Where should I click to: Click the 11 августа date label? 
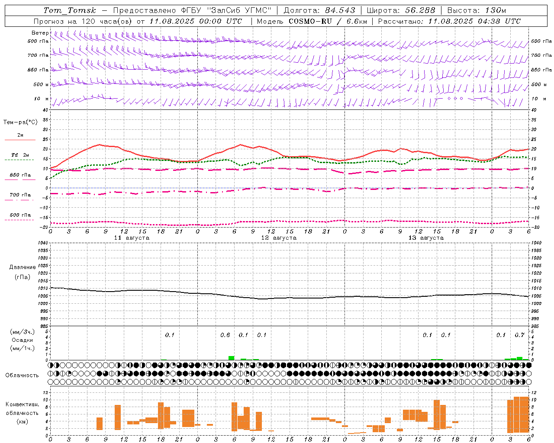click(x=132, y=238)
